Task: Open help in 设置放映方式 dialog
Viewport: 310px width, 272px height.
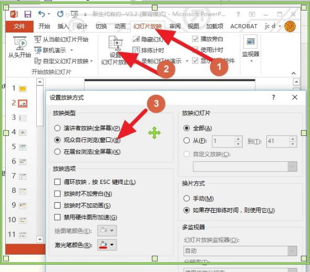Action: pos(273,97)
